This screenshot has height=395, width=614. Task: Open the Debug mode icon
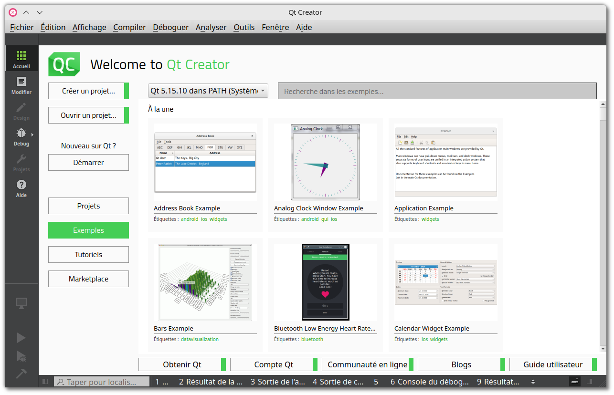tap(21, 136)
